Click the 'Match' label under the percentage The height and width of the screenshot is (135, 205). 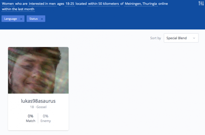(30, 121)
